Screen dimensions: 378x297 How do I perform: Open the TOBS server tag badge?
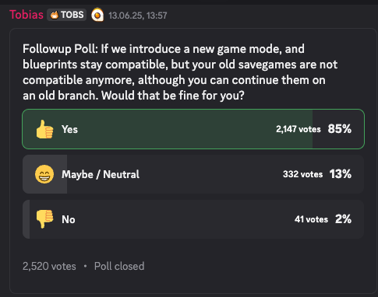click(x=67, y=15)
